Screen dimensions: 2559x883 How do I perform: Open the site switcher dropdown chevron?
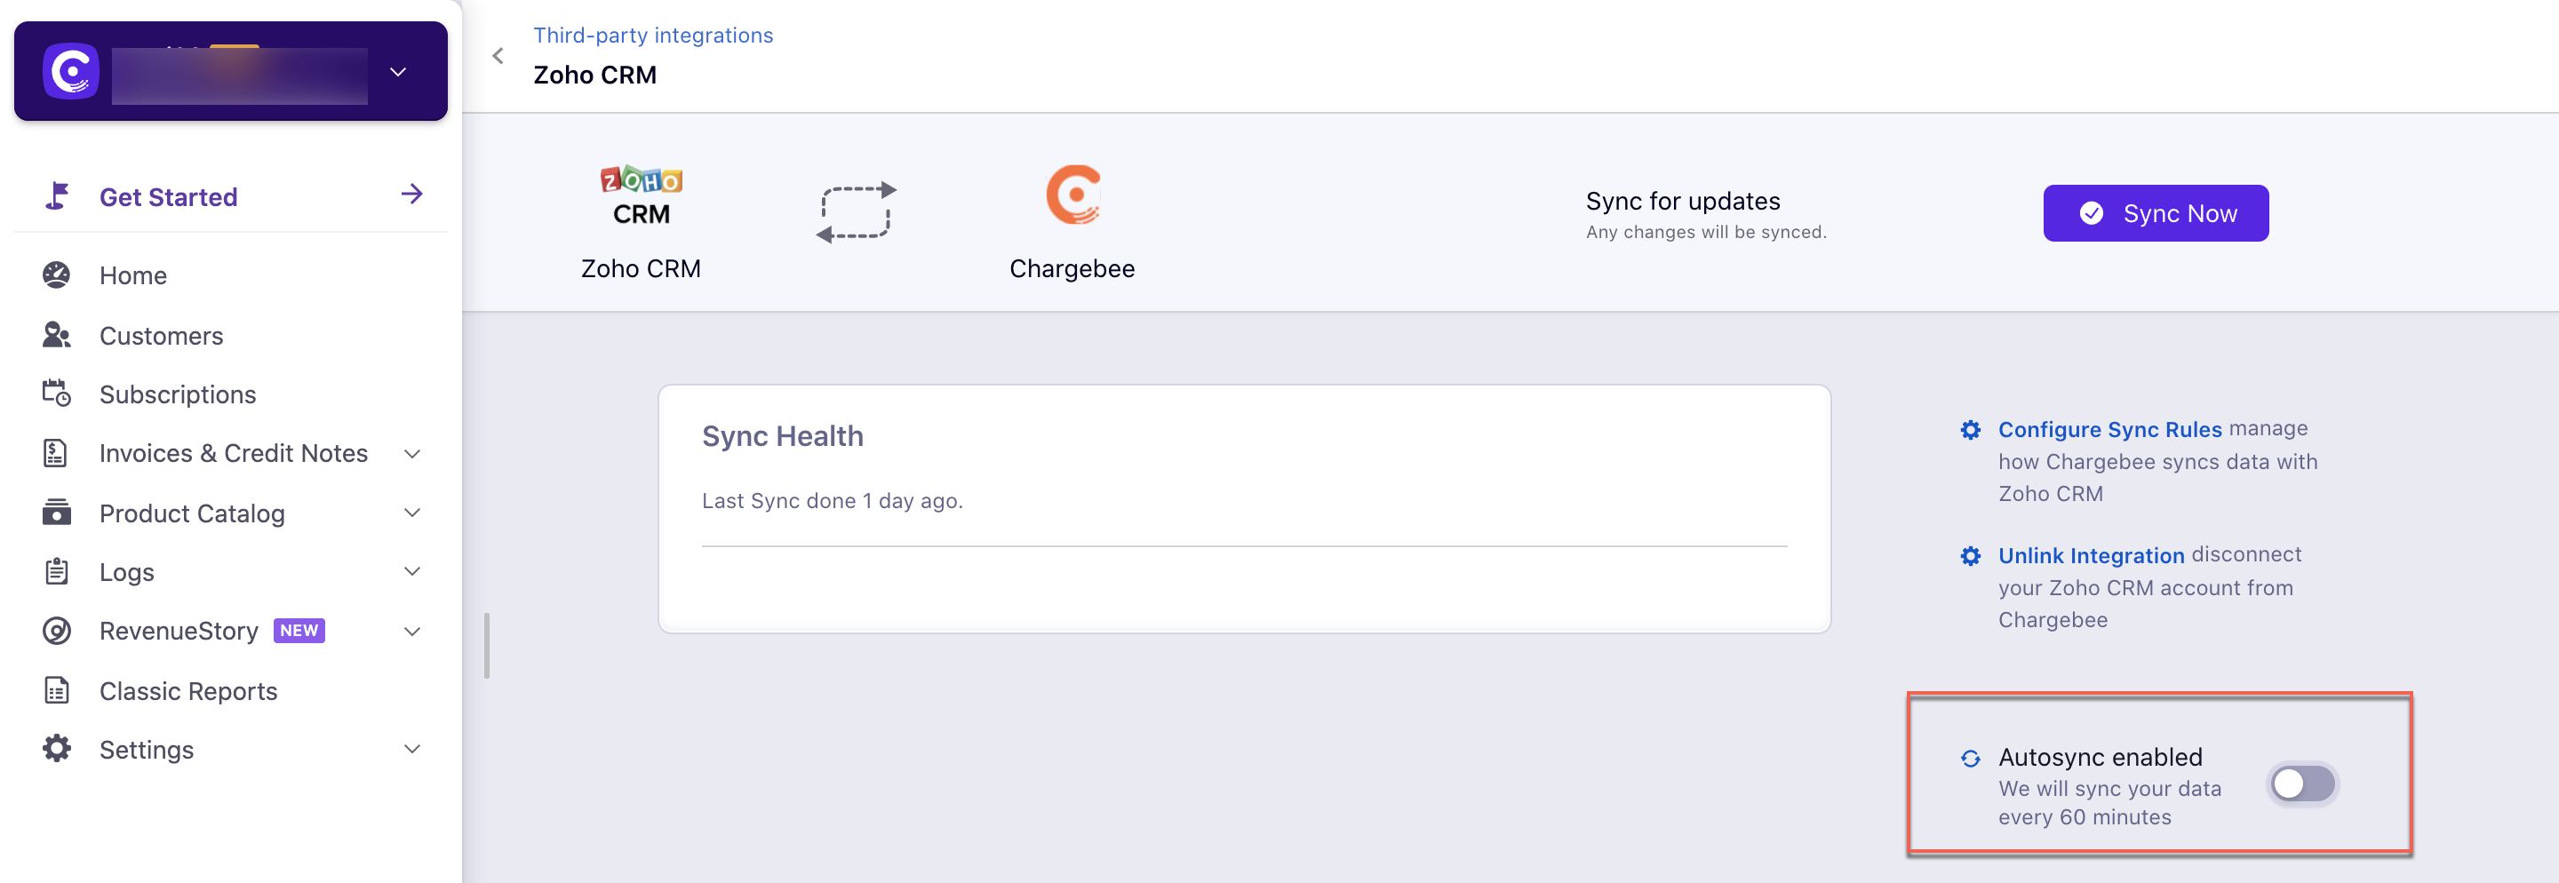click(398, 72)
